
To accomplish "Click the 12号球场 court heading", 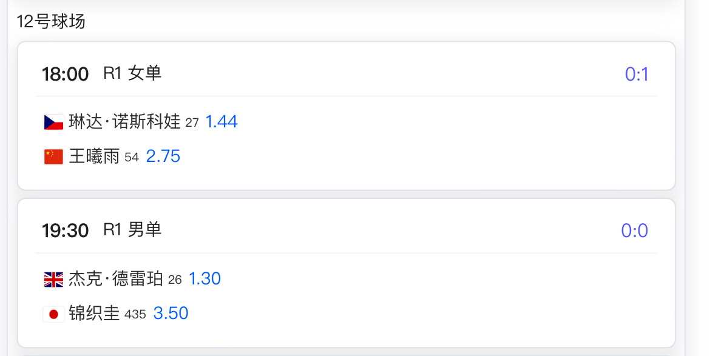I will click(x=51, y=21).
